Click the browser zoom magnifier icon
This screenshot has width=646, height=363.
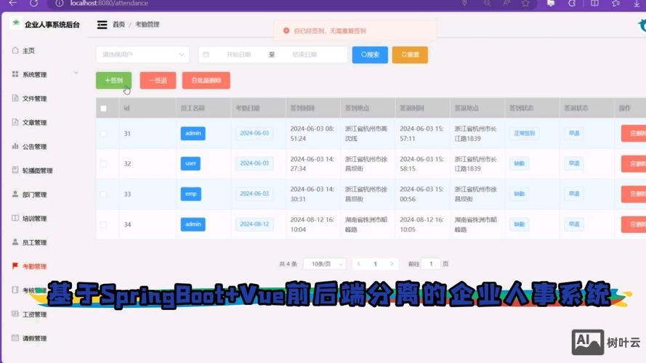487,4
